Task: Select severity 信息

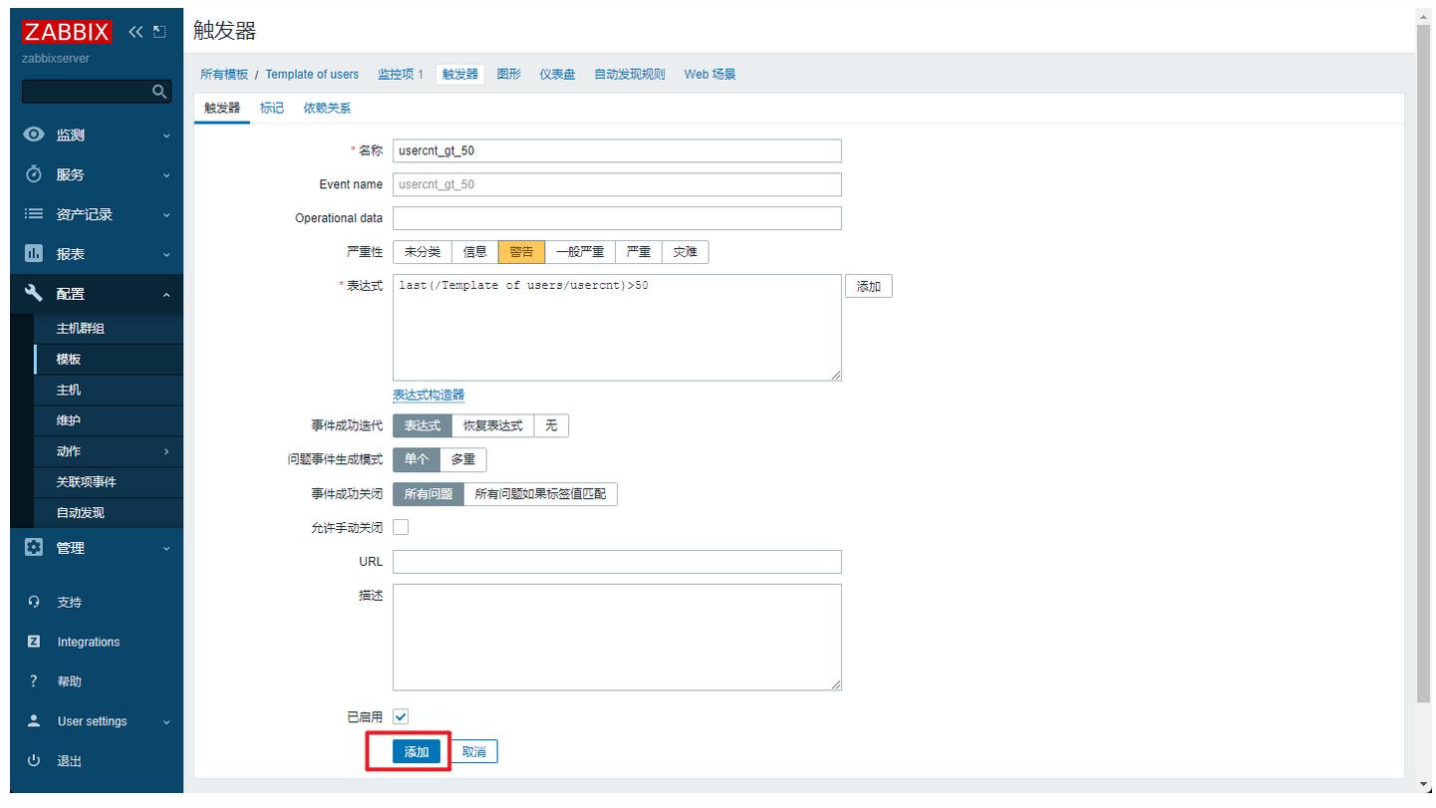Action: click(475, 252)
